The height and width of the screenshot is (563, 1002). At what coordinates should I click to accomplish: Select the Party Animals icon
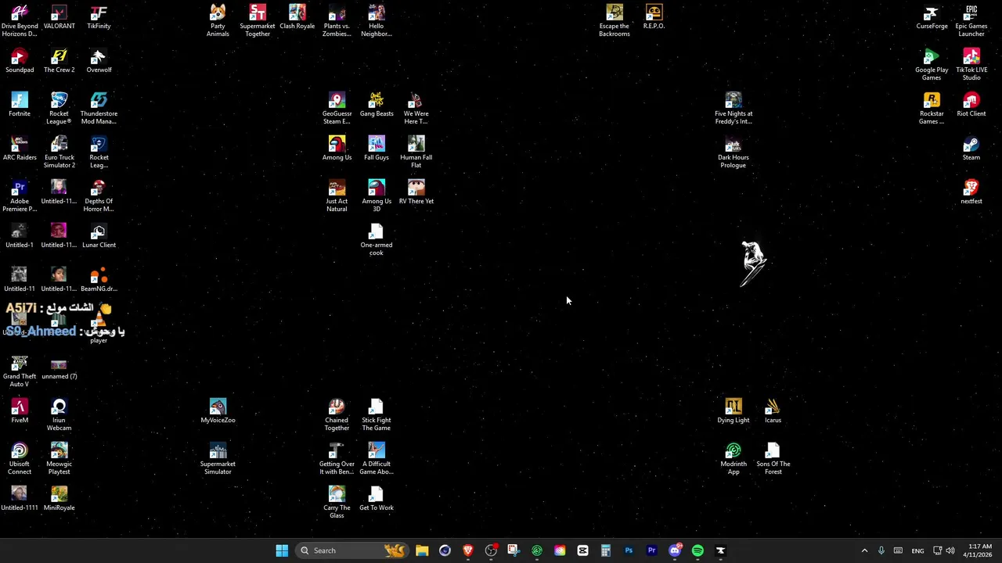pos(218,21)
